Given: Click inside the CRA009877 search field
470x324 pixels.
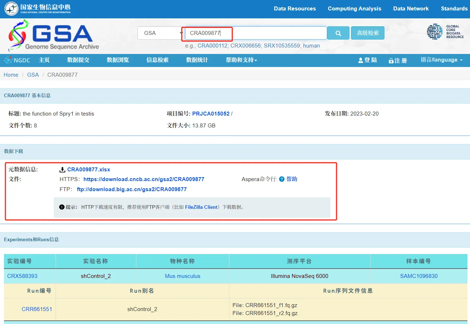Looking at the screenshot, I should coord(255,33).
